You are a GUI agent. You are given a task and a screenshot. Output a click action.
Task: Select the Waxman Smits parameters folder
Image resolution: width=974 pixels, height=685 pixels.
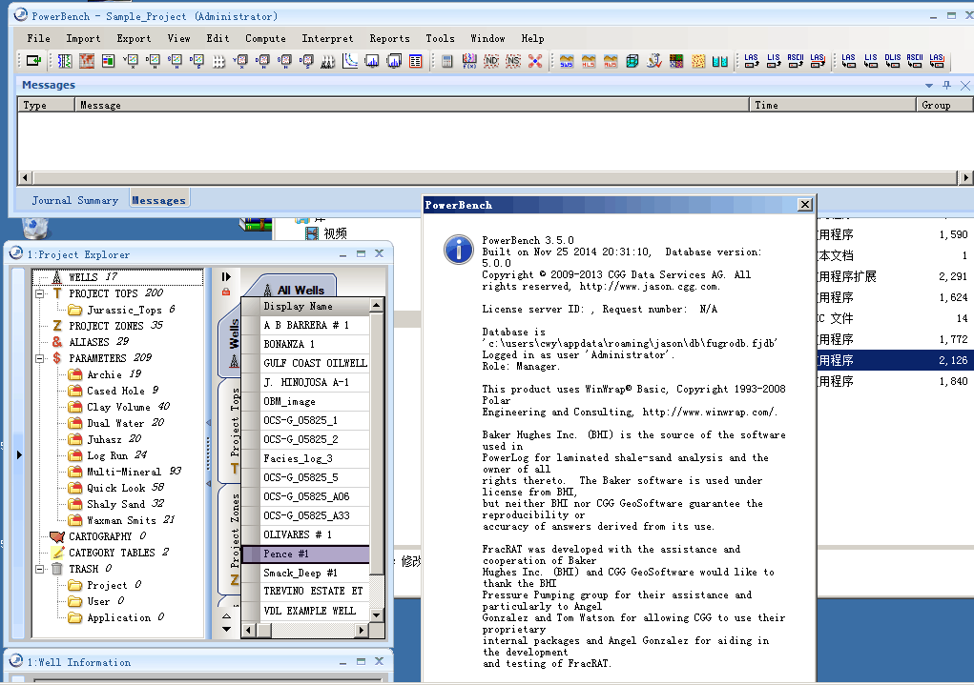tap(122, 520)
